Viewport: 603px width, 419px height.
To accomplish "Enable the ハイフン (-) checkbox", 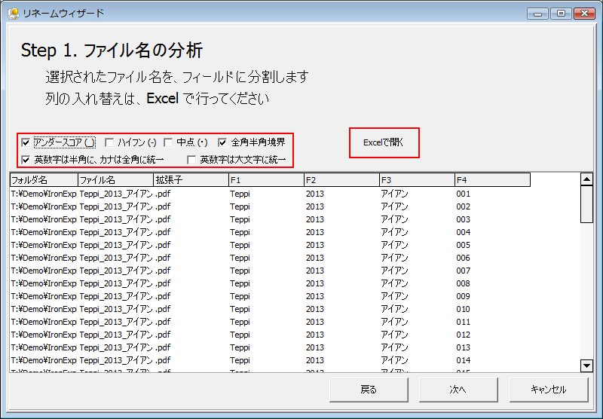I will [x=109, y=143].
